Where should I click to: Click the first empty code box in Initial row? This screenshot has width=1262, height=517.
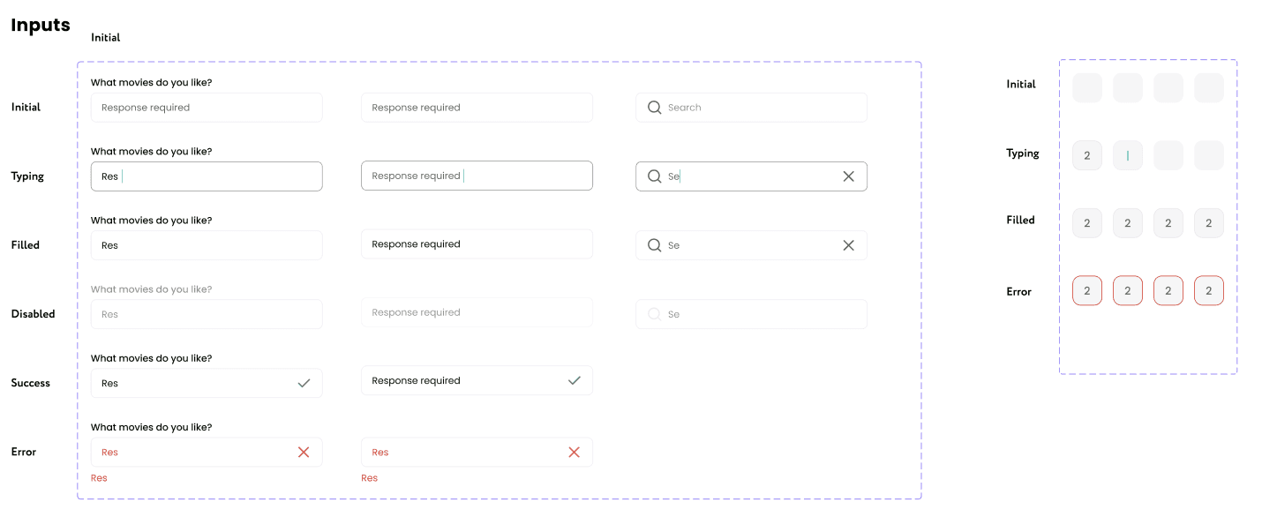tap(1087, 87)
